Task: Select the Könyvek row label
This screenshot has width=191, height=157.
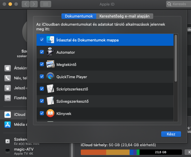Action: [x=64, y=114]
